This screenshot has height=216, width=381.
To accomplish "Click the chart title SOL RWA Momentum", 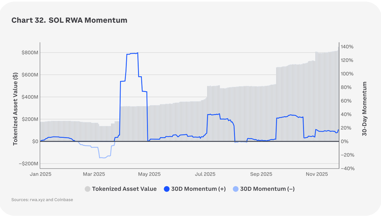I will [88, 20].
